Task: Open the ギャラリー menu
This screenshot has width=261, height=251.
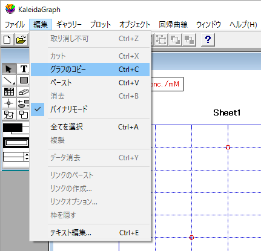Action: (x=69, y=25)
